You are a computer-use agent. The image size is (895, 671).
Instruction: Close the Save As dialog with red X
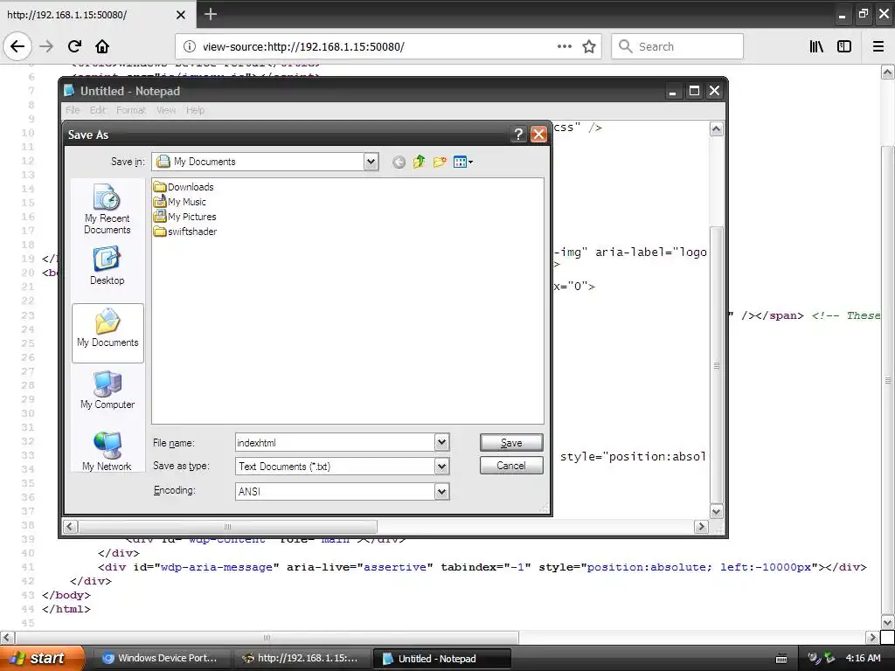[x=538, y=134]
